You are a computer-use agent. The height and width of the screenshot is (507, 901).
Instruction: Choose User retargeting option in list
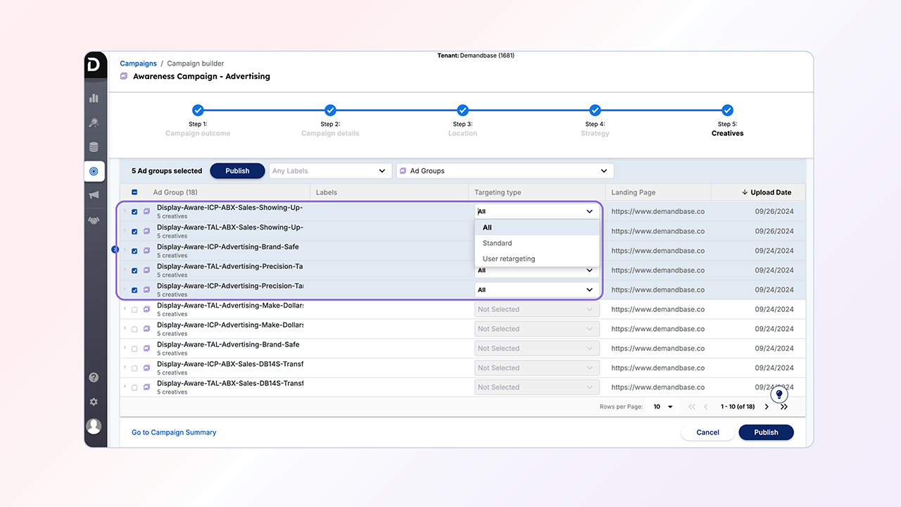509,258
